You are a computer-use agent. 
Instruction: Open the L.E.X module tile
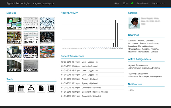47,37
